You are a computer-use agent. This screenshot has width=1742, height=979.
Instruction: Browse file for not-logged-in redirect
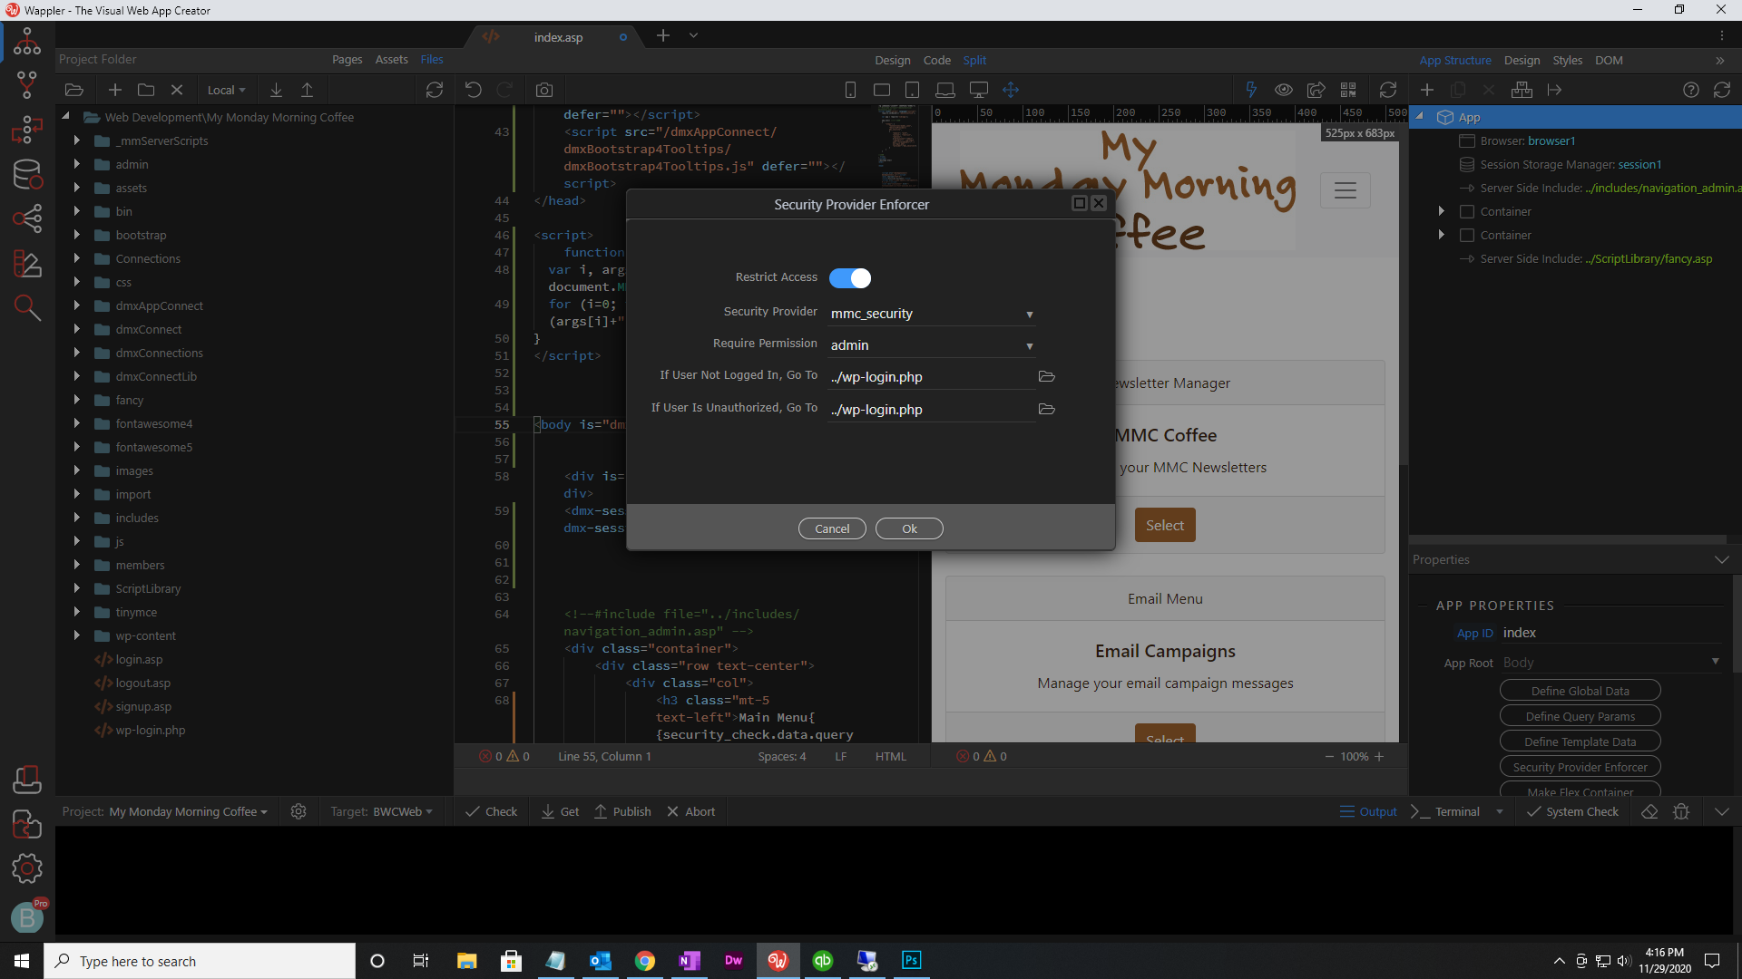[x=1046, y=376]
